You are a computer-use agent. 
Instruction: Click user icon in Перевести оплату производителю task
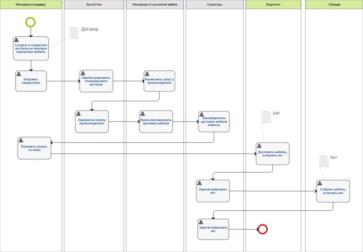78,114
